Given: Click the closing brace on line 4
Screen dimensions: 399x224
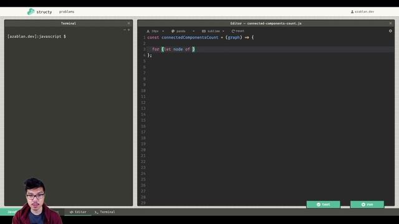Looking at the screenshot, I should pos(148,55).
